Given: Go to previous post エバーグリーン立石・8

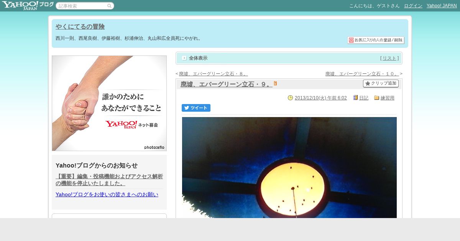Looking at the screenshot, I should [213, 74].
